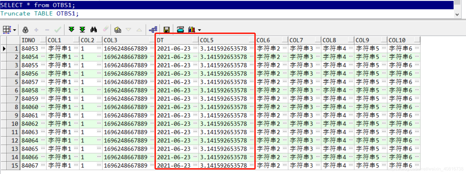
Task: Click the insert record plus icon
Action: click(x=36, y=30)
